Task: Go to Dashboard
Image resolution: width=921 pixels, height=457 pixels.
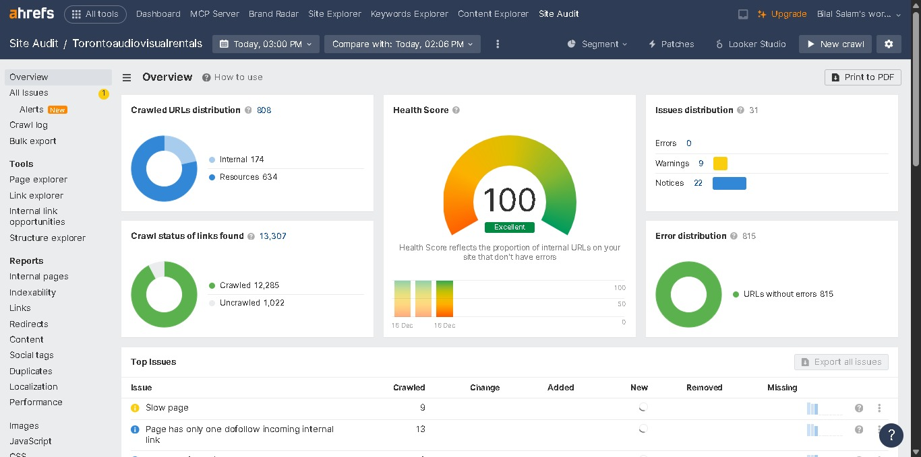Action: click(x=158, y=13)
